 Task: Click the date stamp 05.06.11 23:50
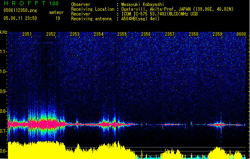click(20, 18)
